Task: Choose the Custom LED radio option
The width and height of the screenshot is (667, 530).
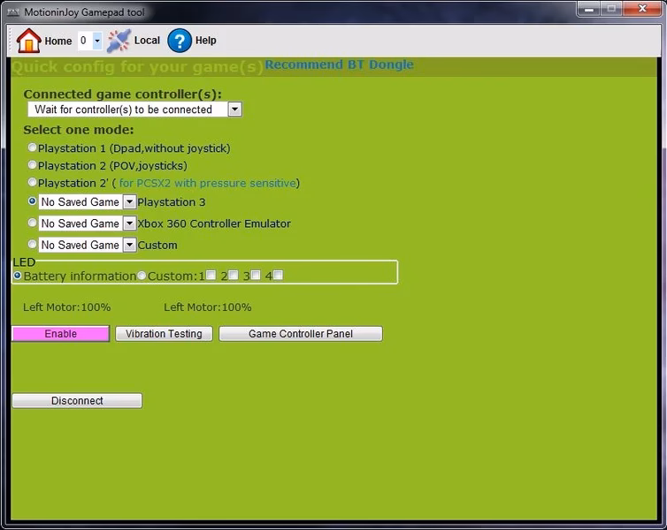Action: (142, 276)
